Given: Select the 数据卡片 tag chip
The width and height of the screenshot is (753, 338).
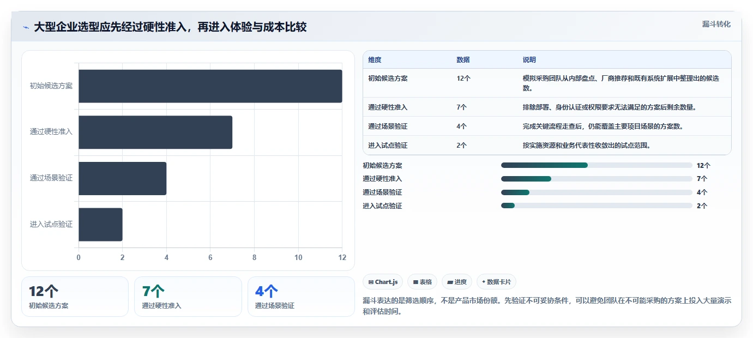Looking at the screenshot, I should (496, 282).
